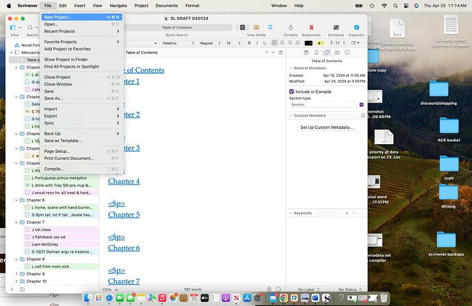The height and width of the screenshot is (306, 472).
Task: Select 'J cat class' binder document
Action: coord(61,229)
